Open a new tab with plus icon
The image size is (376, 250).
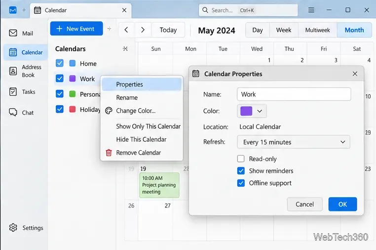[24, 10]
